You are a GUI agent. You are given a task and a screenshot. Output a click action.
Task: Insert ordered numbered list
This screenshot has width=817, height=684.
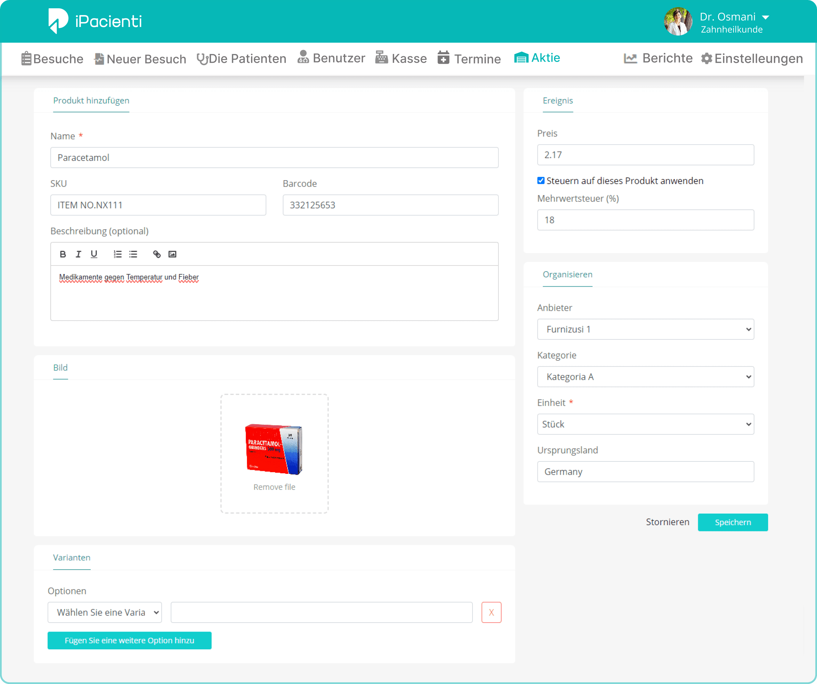117,254
